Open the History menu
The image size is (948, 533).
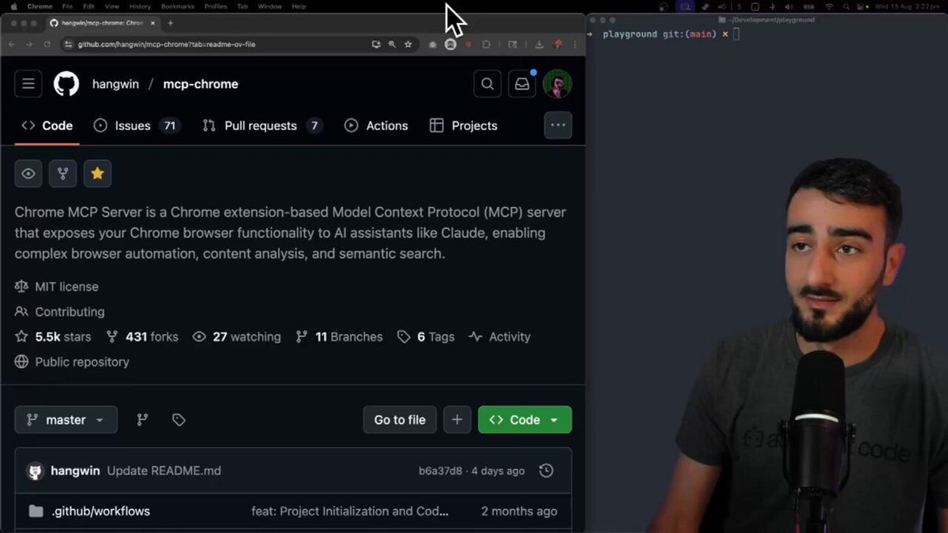click(140, 6)
